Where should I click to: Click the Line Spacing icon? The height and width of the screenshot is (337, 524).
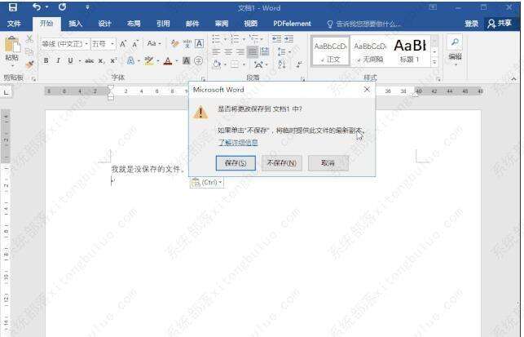click(x=281, y=52)
